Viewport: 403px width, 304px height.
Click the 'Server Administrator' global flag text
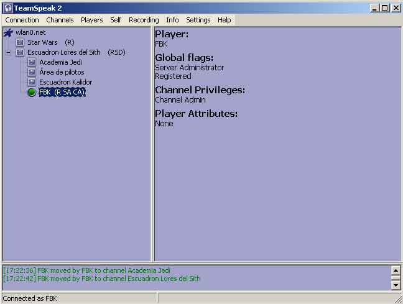tap(190, 68)
